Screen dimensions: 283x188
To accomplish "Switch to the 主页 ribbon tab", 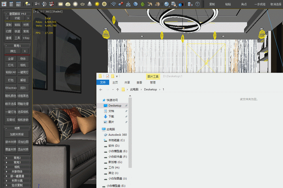I will click(x=115, y=82).
